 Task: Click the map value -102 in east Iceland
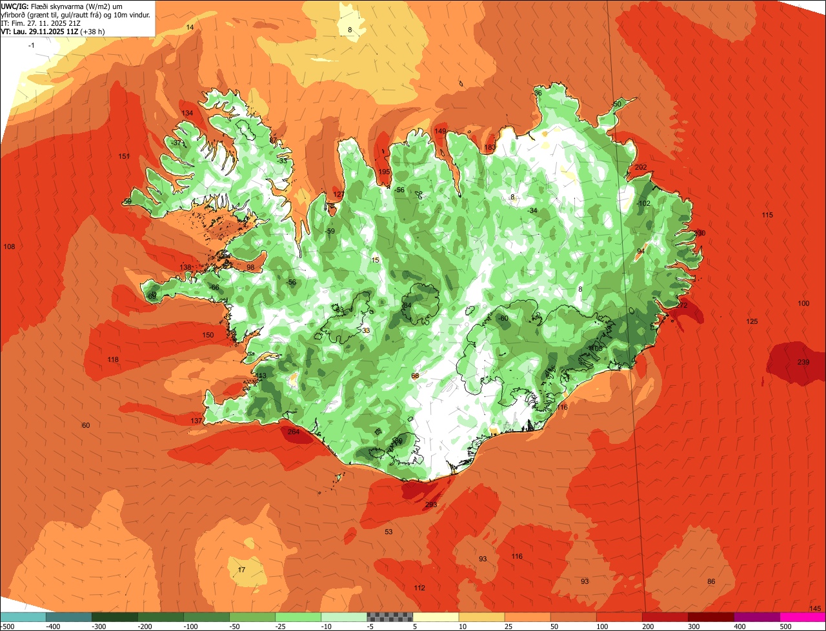coord(643,203)
